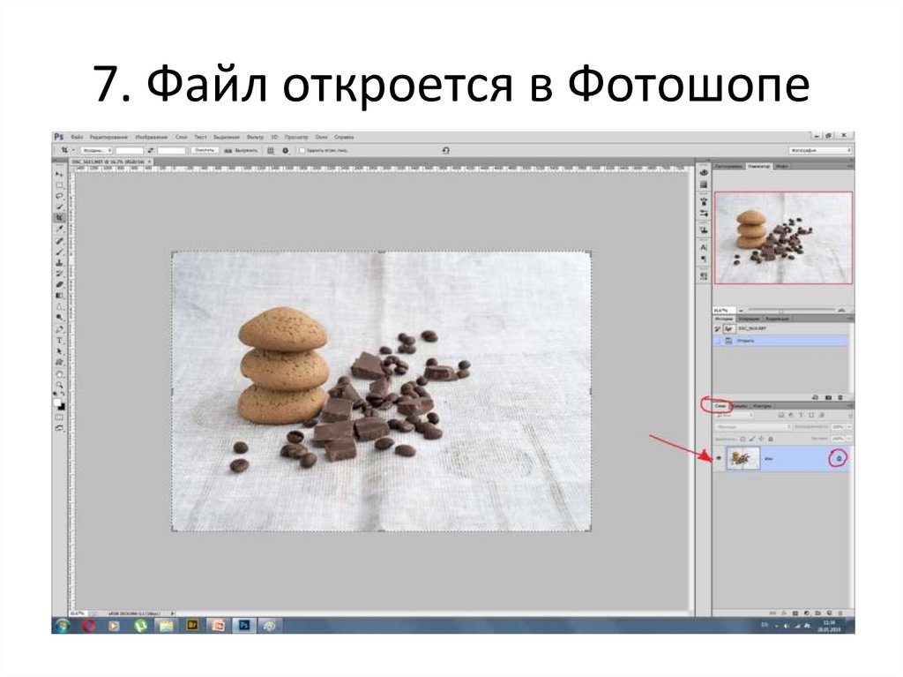Open the layer fill dropdown

(x=849, y=439)
